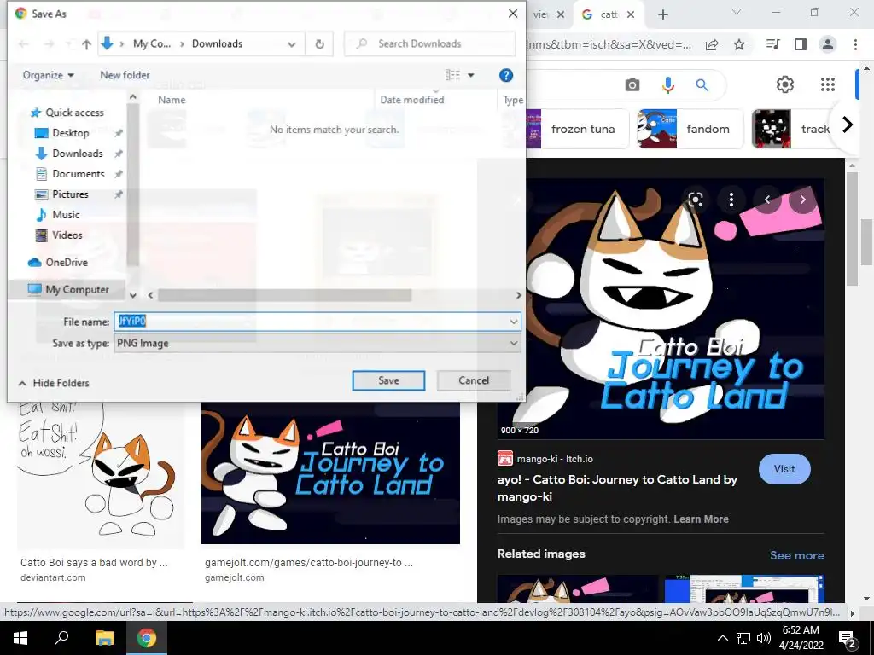Open preview image three-dot options
Screen dimensions: 874x655
coord(731,200)
